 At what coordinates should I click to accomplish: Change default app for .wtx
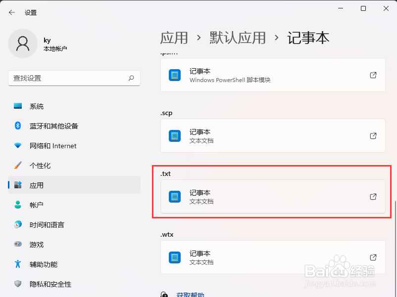(x=273, y=257)
